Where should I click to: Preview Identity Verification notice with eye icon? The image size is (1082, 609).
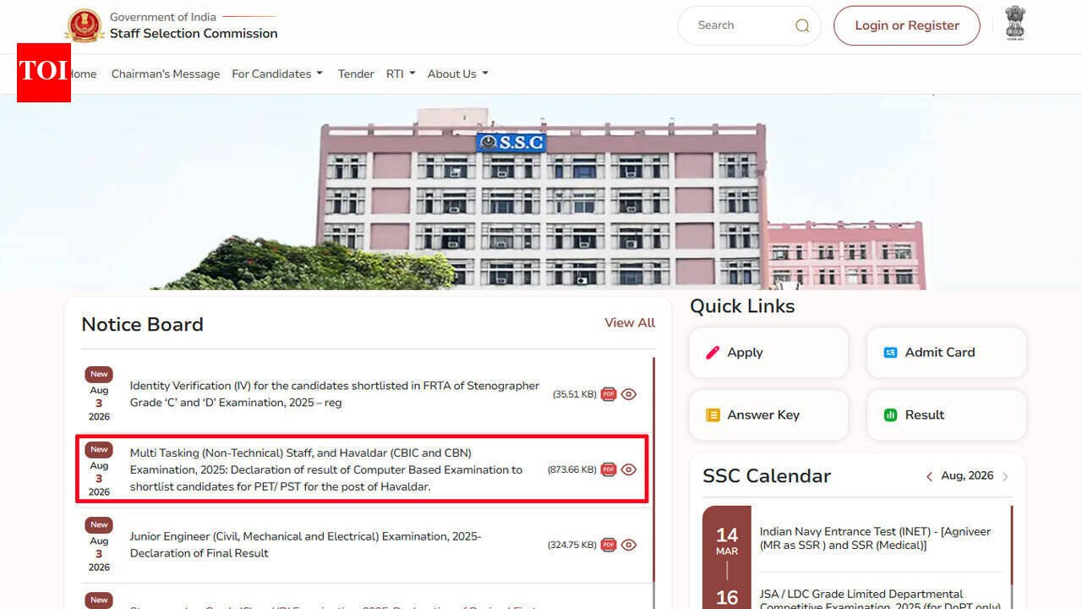(x=629, y=394)
